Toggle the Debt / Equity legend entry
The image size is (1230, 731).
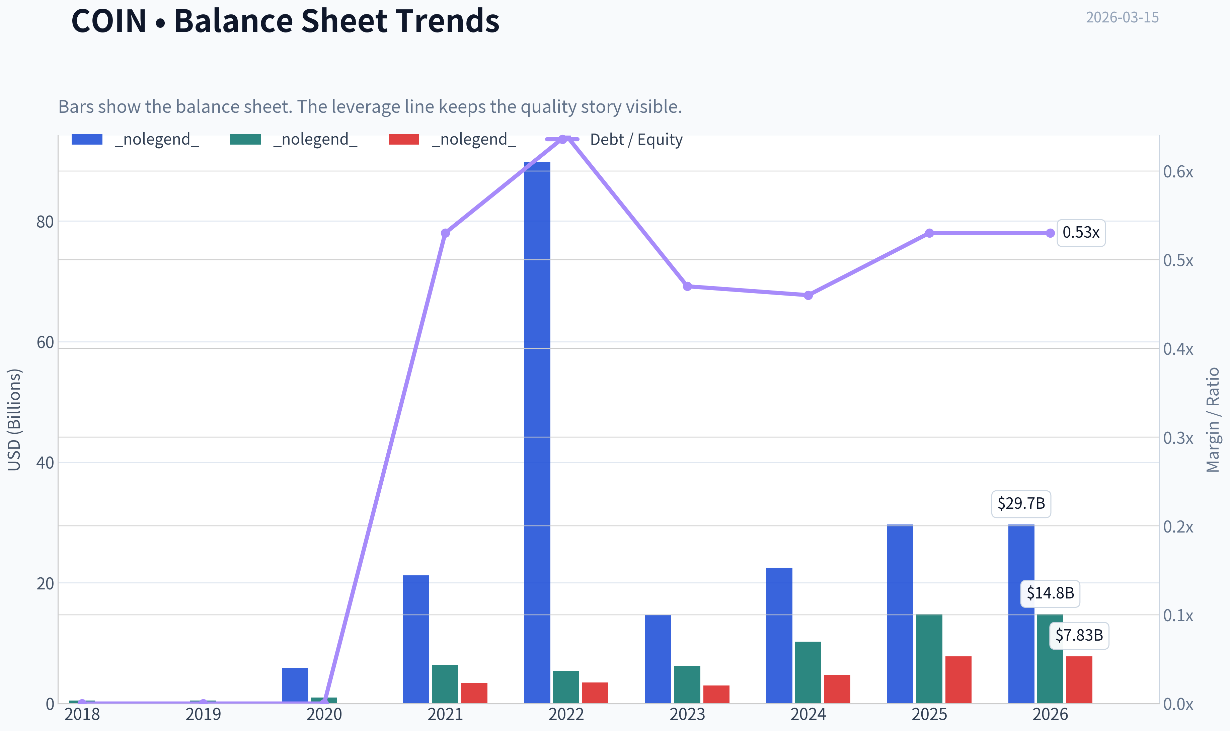614,140
